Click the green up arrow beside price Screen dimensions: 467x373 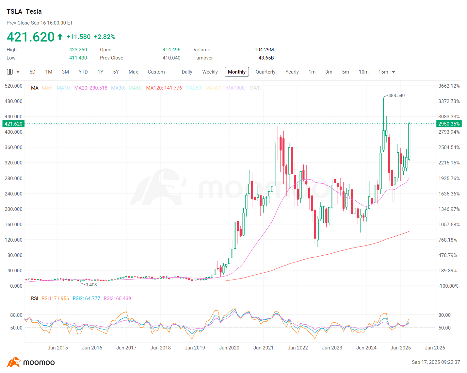pos(60,37)
